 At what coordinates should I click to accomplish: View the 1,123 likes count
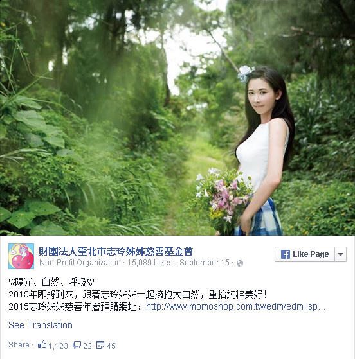58,346
